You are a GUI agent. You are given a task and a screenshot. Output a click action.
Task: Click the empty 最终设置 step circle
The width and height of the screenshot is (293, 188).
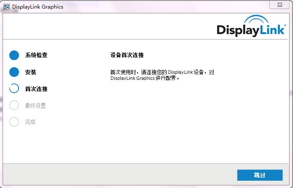tap(14, 105)
